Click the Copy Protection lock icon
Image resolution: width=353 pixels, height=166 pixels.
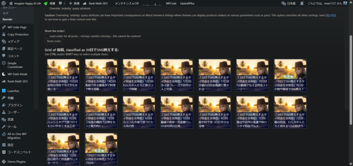pyautogui.click(x=4, y=34)
